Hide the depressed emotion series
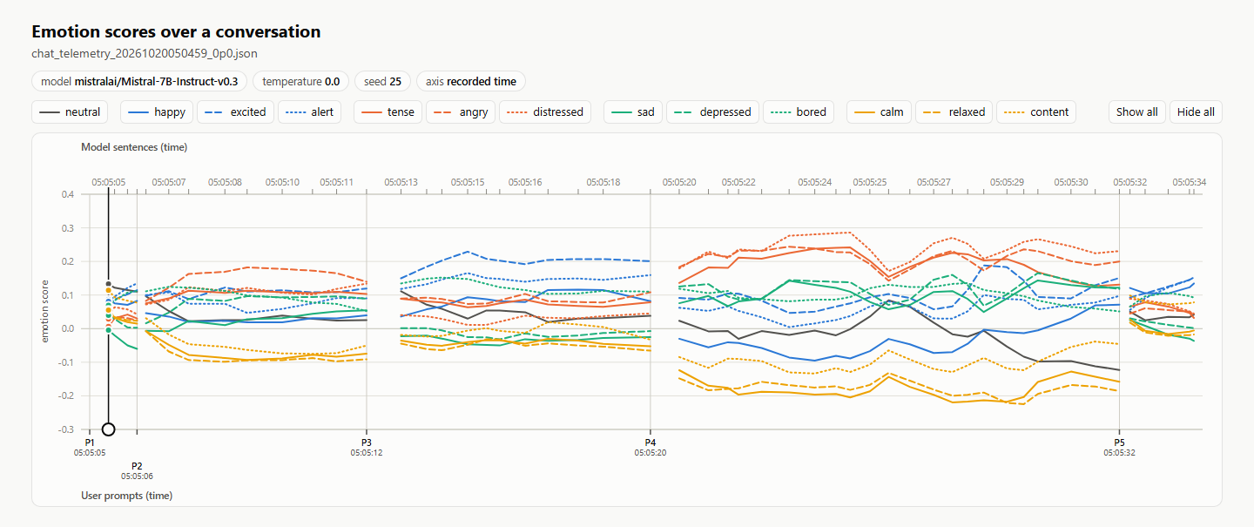 pos(713,111)
